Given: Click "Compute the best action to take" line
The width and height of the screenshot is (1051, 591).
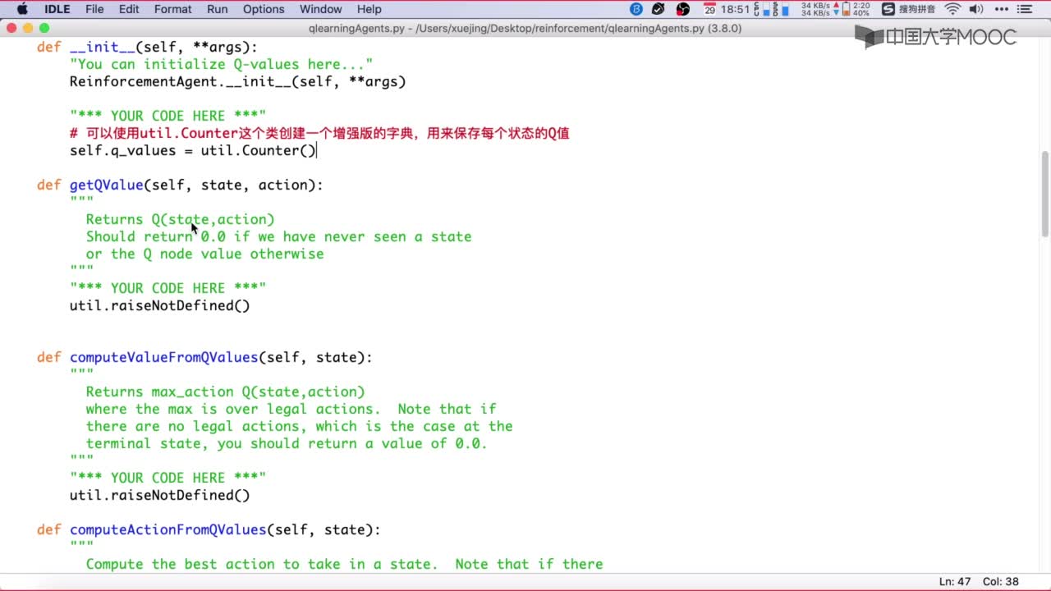Looking at the screenshot, I should coord(344,564).
